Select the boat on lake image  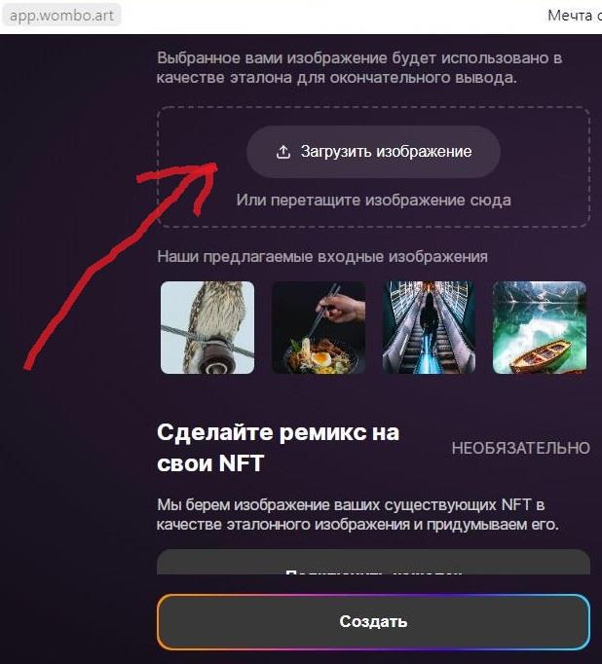pyautogui.click(x=540, y=327)
